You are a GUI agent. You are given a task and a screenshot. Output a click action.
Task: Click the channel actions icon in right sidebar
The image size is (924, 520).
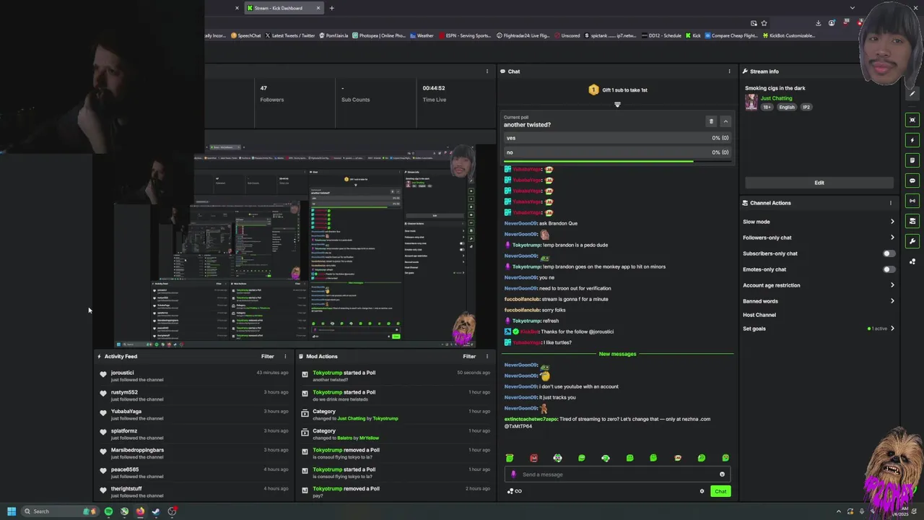point(912,221)
